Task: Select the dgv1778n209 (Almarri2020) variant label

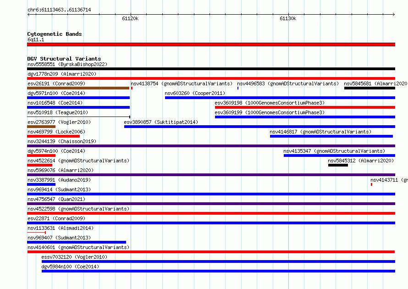Action: (x=62, y=74)
